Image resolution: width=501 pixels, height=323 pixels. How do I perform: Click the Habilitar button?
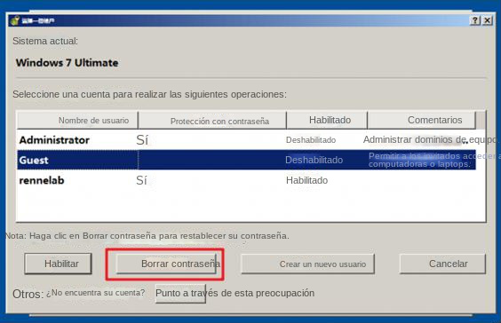click(x=58, y=264)
